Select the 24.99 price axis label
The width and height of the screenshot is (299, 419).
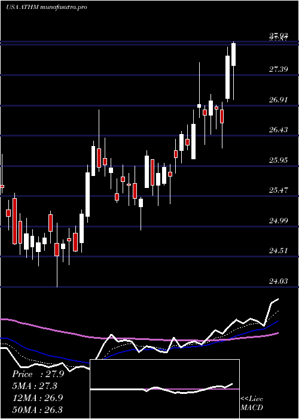(x=278, y=221)
